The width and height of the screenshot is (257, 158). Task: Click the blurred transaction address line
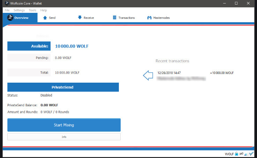pos(181,78)
